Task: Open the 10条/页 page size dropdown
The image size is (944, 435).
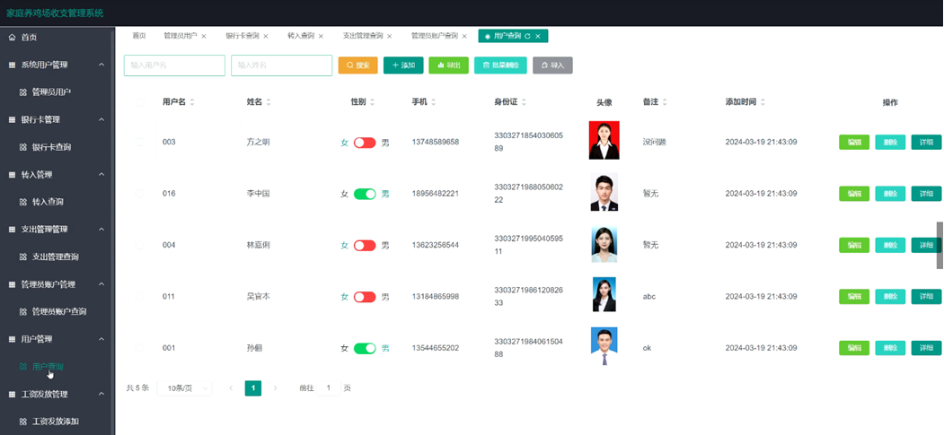Action: [185, 388]
